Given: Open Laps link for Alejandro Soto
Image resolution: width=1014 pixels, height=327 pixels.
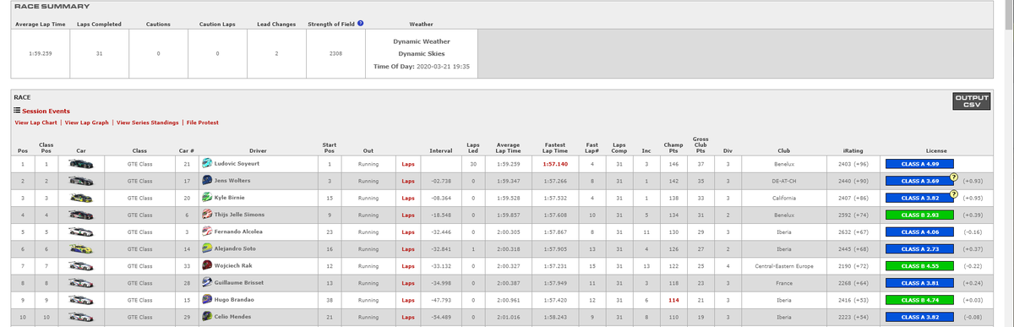Looking at the screenshot, I should tap(408, 248).
